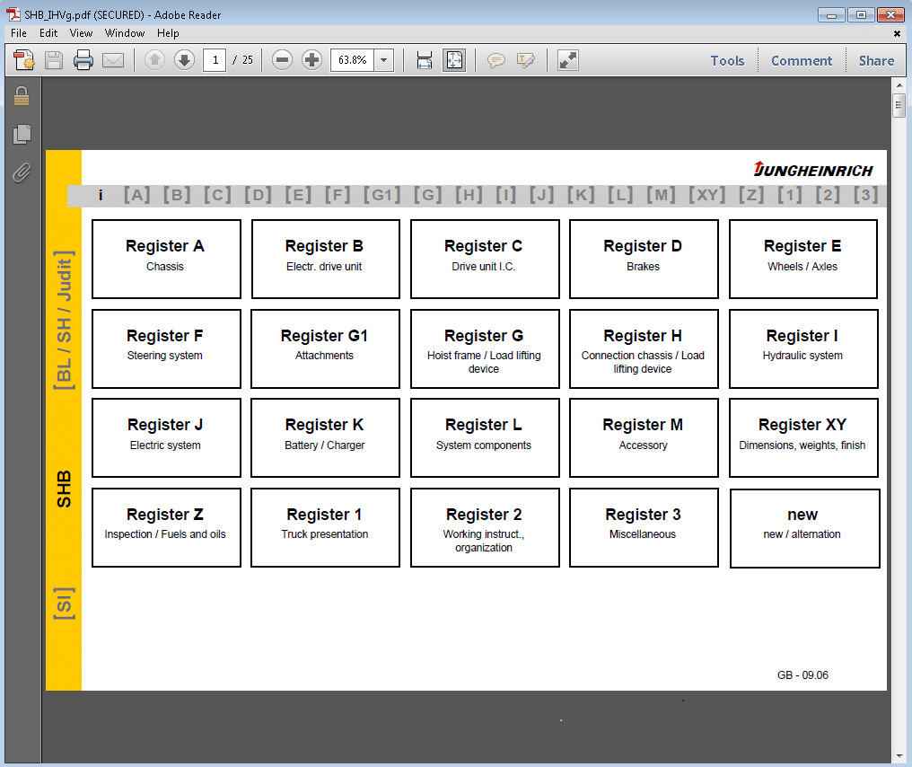Screen dimensions: 912x767
Task: Print the document via printer icon
Action: (83, 60)
